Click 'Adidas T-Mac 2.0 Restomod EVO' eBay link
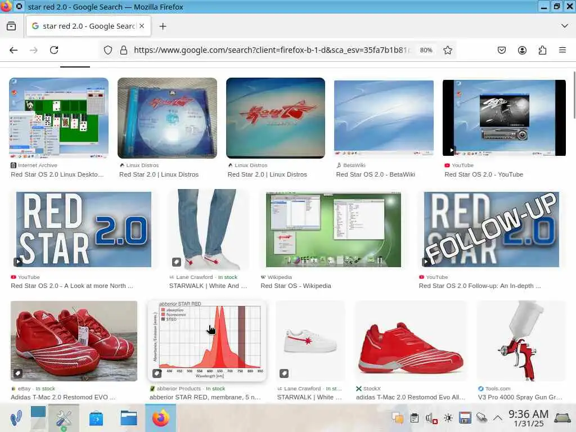This screenshot has width=576, height=432. pos(63,397)
